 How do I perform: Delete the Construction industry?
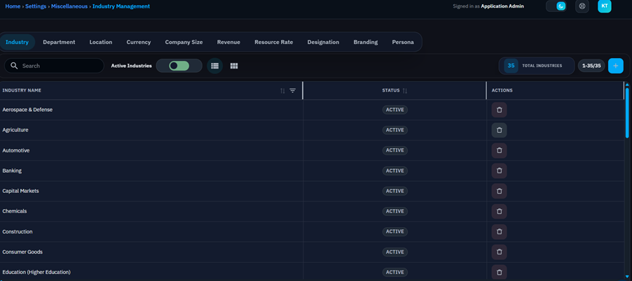click(499, 231)
